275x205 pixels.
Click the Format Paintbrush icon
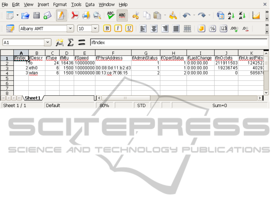click(x=173, y=16)
